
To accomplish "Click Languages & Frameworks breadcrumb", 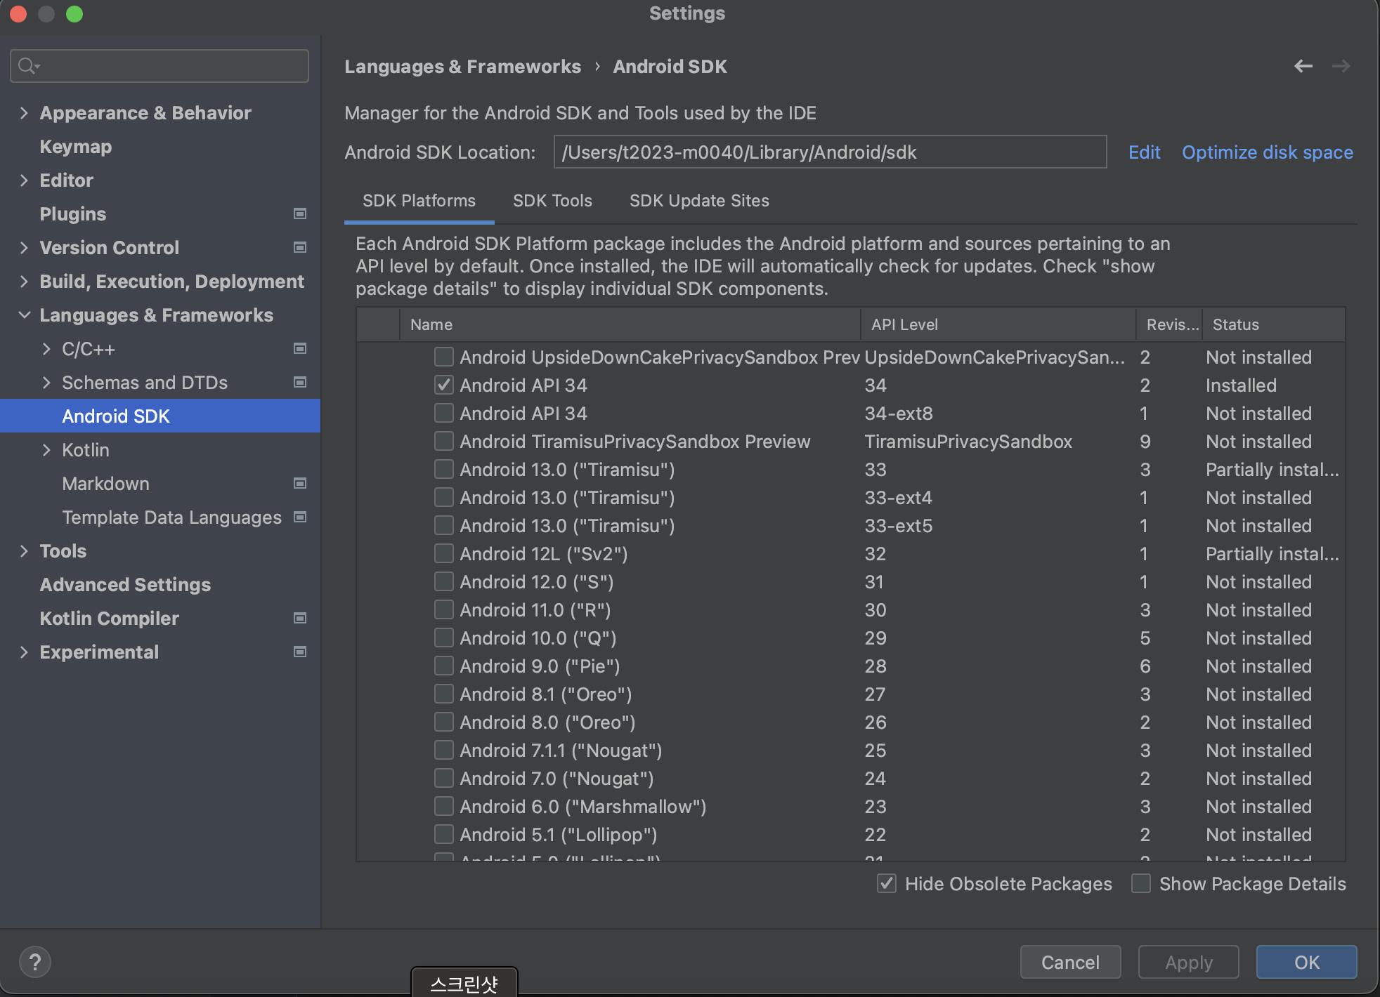I will pos(462,66).
